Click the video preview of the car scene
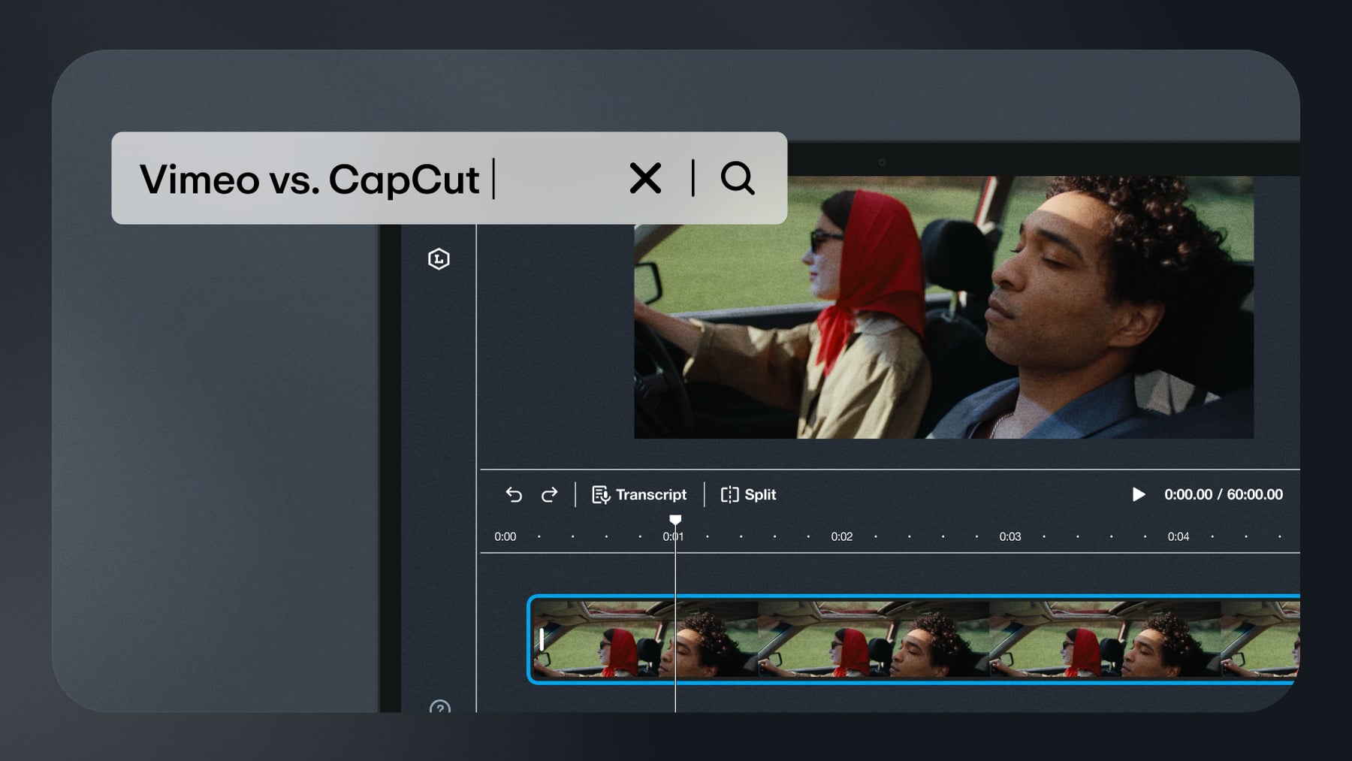The width and height of the screenshot is (1352, 761). coord(943,307)
